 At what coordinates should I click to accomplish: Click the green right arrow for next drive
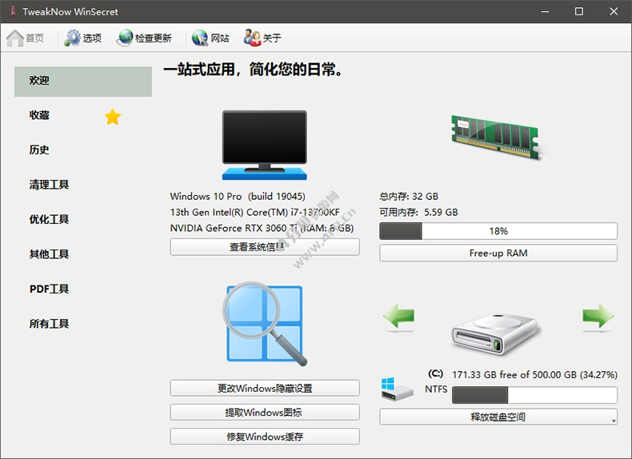598,317
